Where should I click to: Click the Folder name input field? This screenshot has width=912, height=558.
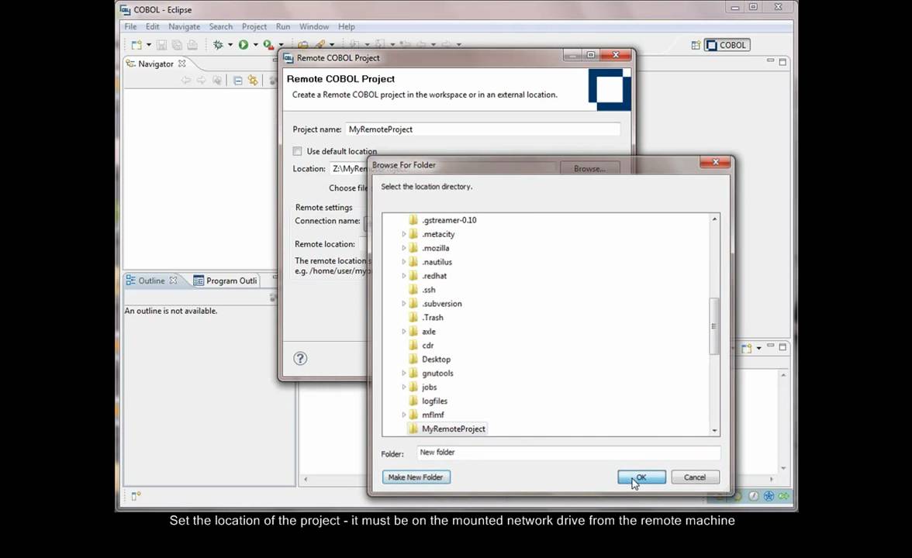coord(568,453)
